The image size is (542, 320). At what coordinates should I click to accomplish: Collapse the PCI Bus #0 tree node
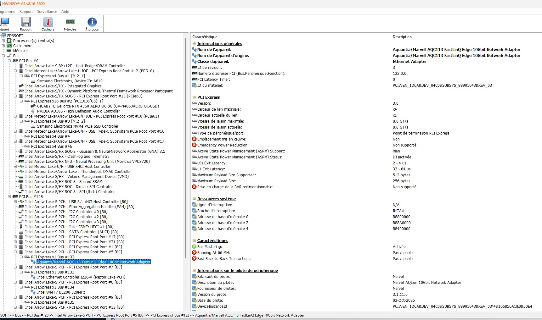(x=9, y=61)
